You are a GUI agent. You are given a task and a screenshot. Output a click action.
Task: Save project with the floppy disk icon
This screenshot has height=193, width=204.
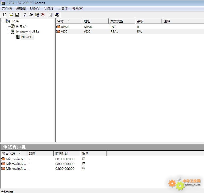click(x=17, y=15)
